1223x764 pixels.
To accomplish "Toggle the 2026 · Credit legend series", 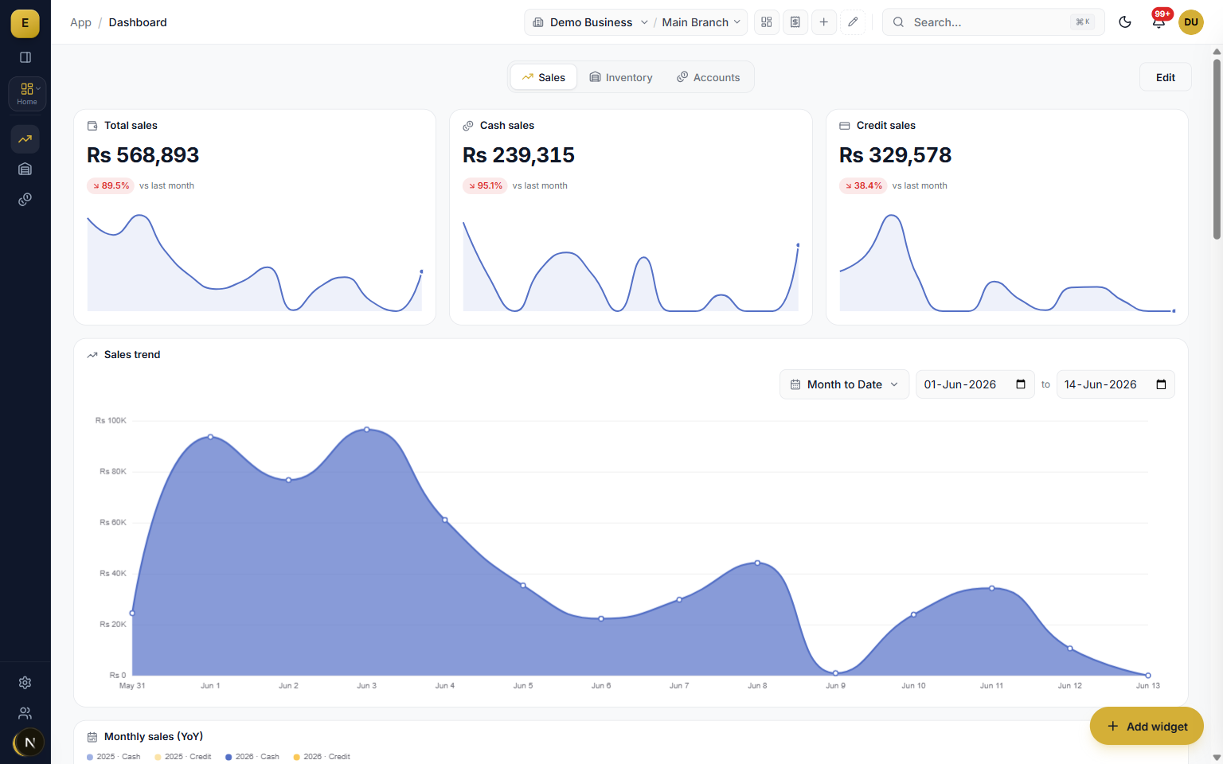I will [x=322, y=757].
